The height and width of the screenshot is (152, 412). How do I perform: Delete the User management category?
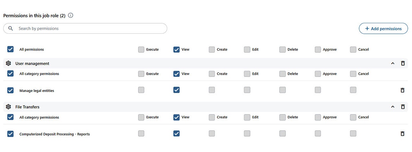tap(403, 64)
